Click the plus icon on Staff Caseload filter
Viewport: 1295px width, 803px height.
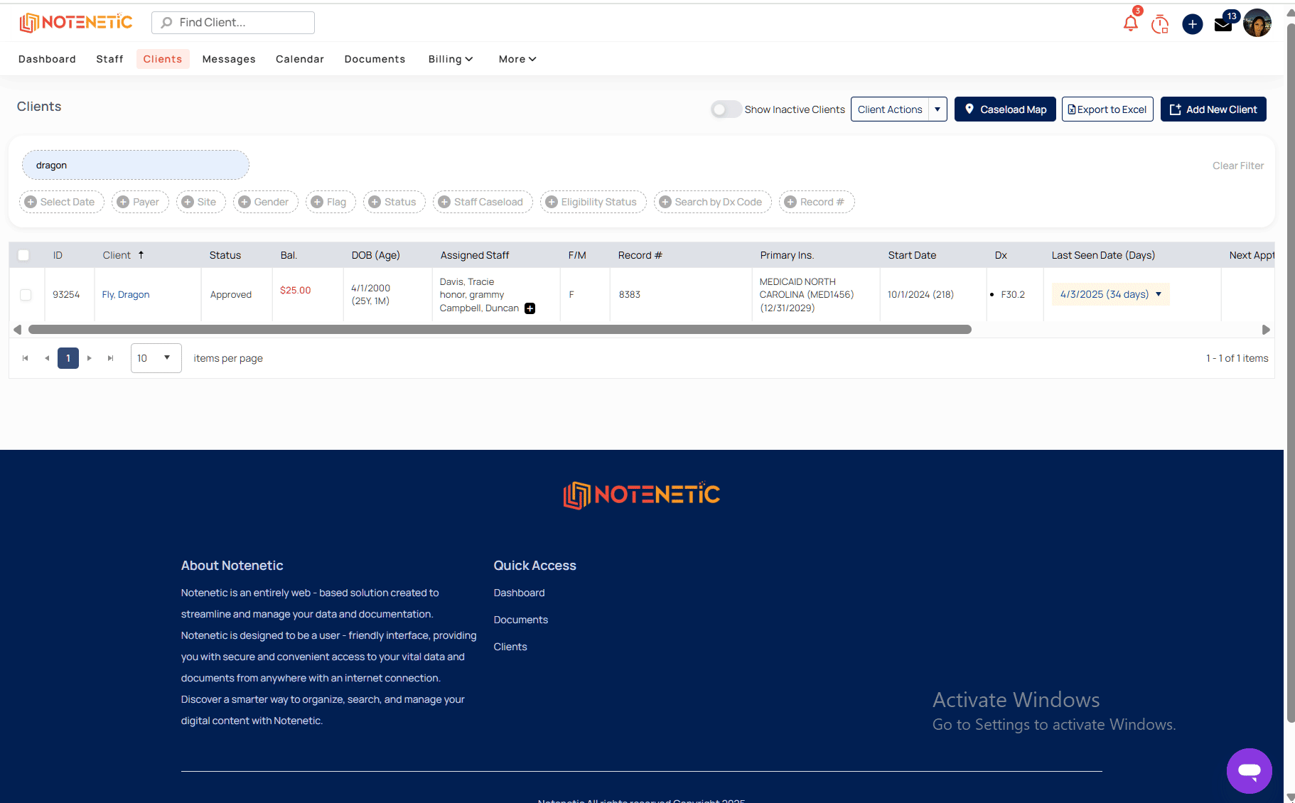[444, 202]
